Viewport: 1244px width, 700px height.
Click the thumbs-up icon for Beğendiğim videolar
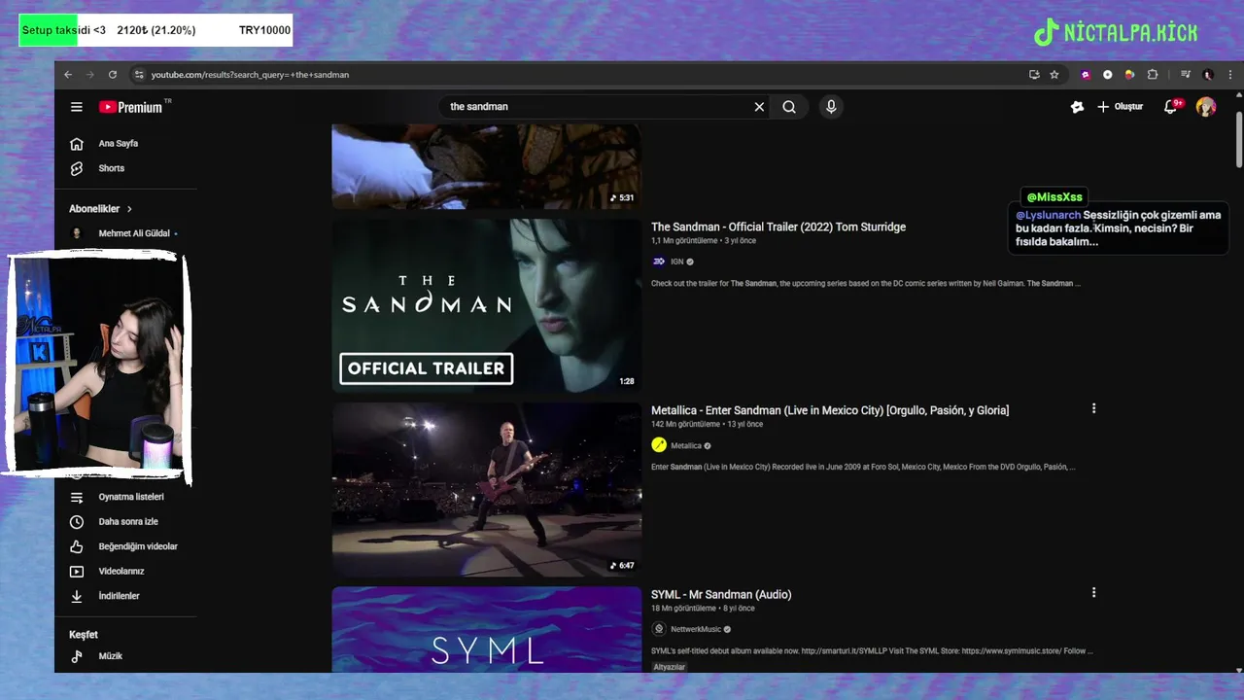pyautogui.click(x=77, y=546)
